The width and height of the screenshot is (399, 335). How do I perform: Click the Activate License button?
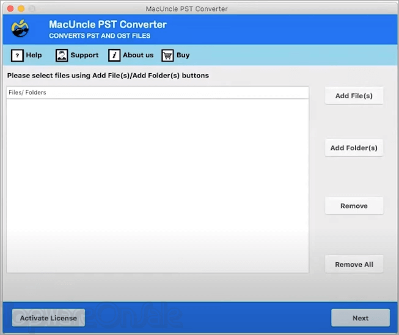(x=48, y=318)
